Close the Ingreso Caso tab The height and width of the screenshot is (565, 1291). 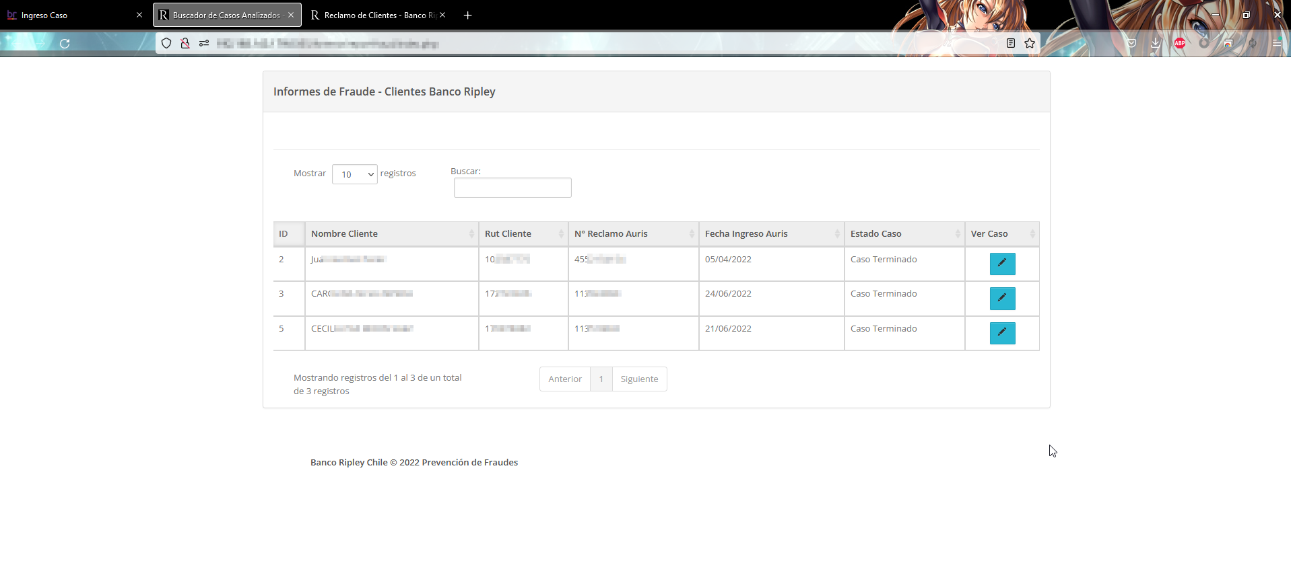139,15
